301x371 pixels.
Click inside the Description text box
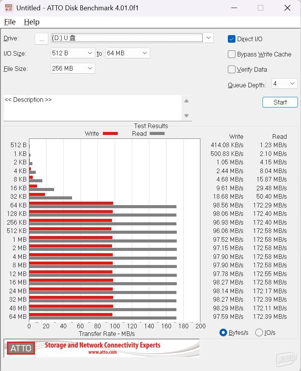click(93, 108)
